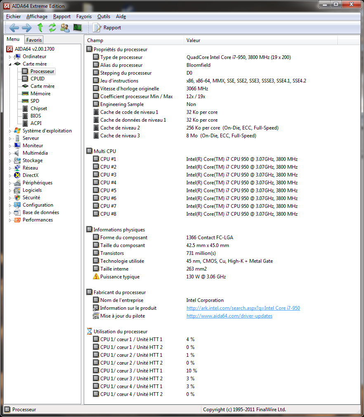
Task: Switch to the Favoris sidebar tab
Action: pos(34,40)
